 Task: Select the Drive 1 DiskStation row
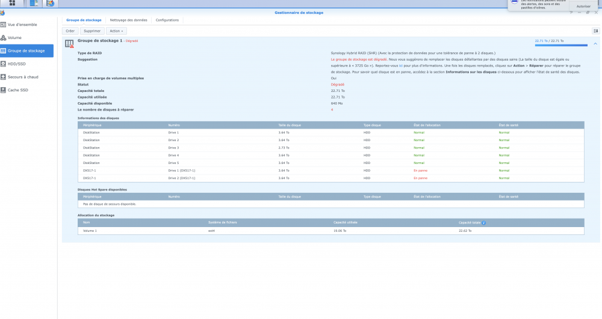coord(331,133)
